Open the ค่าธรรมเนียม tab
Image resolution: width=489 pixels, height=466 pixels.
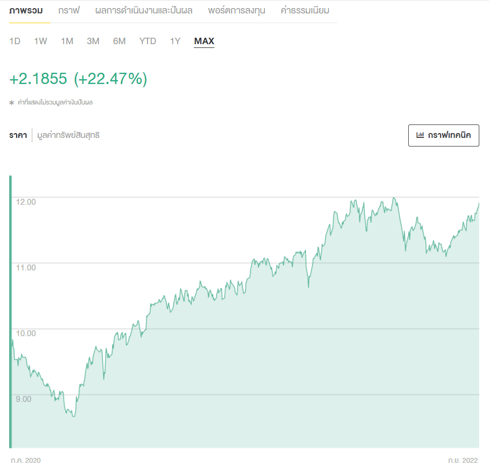click(305, 11)
